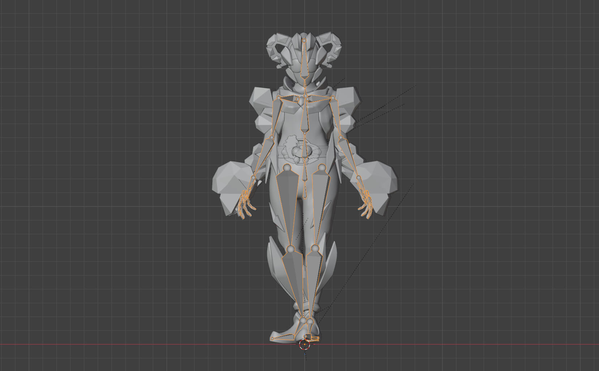The image size is (599, 371).
Task: Select the shoulder clavicle bone on screen's left
Action: 289,98
